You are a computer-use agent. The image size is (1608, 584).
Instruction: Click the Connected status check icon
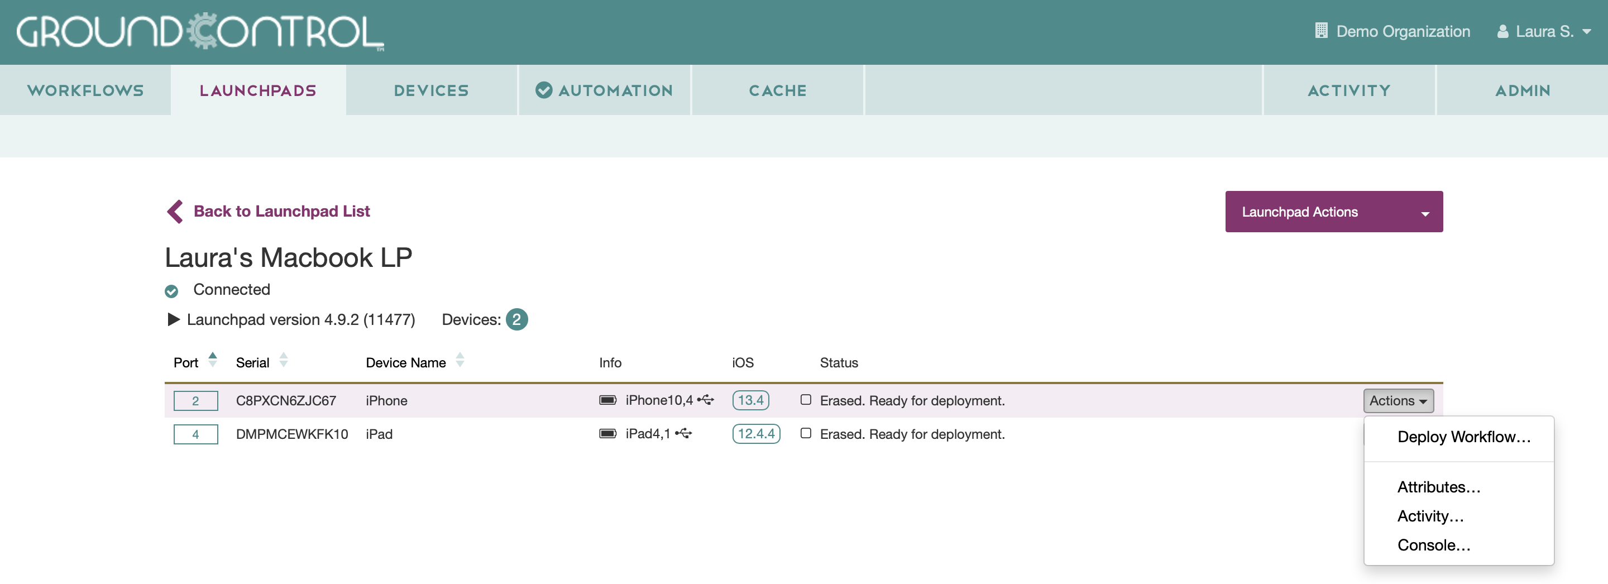171,291
